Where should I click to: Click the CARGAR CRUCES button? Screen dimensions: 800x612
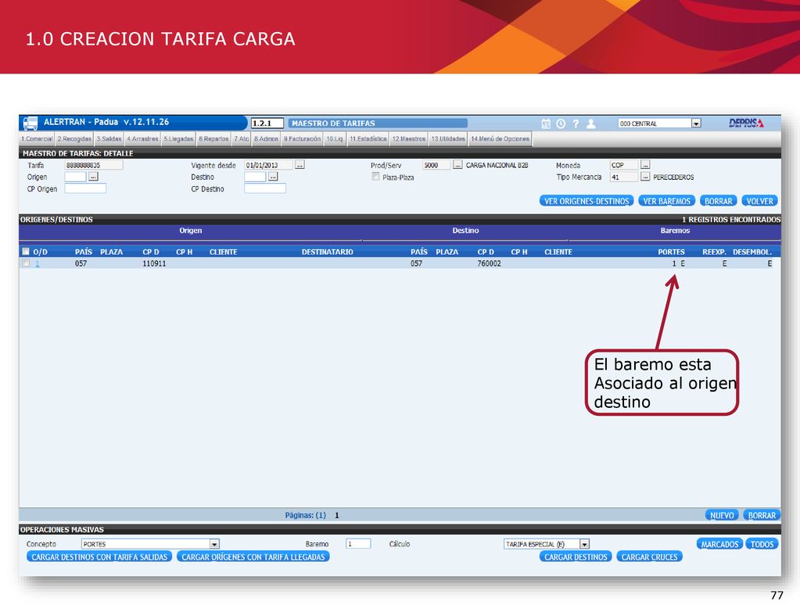(x=650, y=557)
